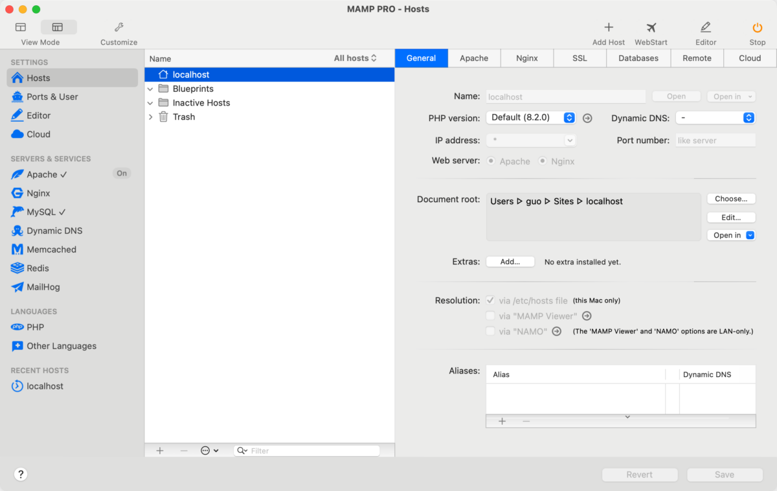This screenshot has width=777, height=491.
Task: Switch to the Cloud tab
Action: (750, 58)
